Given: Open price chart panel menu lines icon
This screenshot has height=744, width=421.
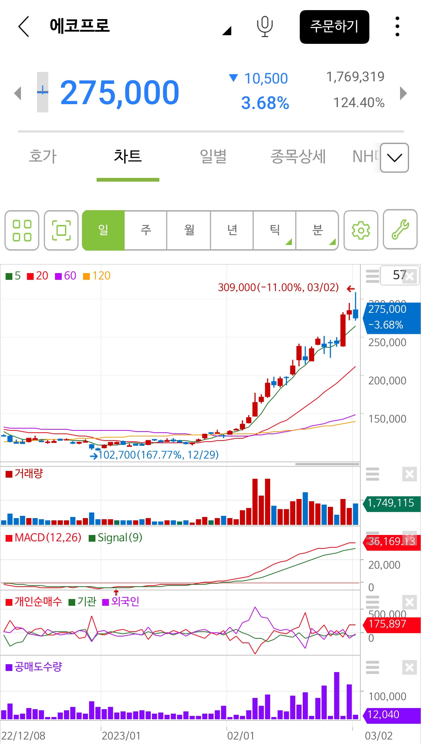Looking at the screenshot, I should coord(372,276).
